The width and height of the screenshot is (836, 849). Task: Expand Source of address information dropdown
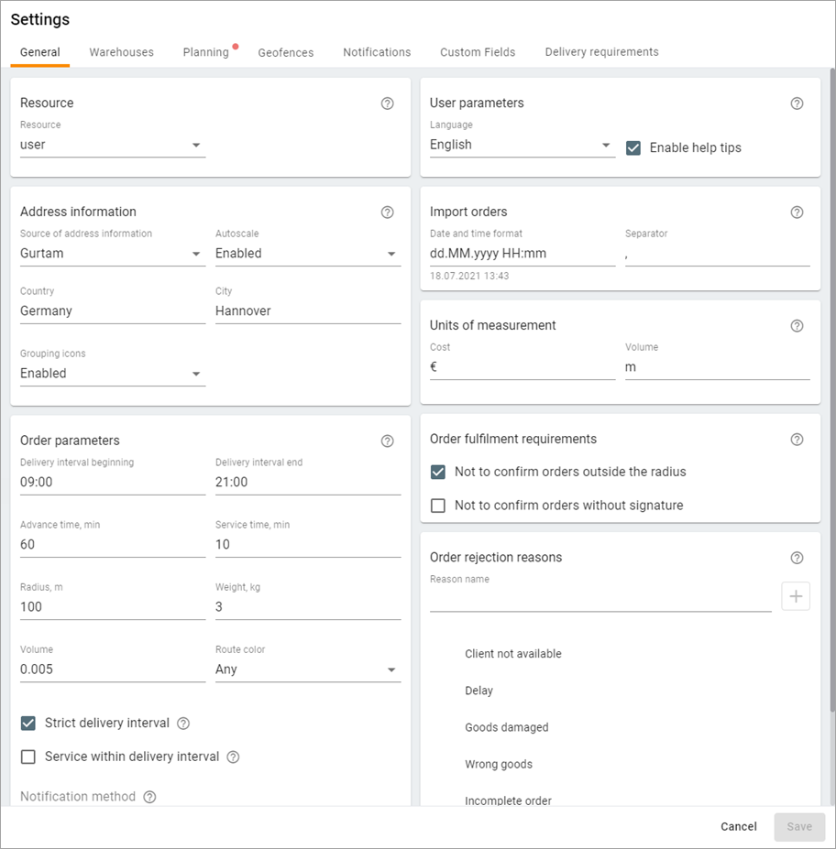click(x=112, y=254)
